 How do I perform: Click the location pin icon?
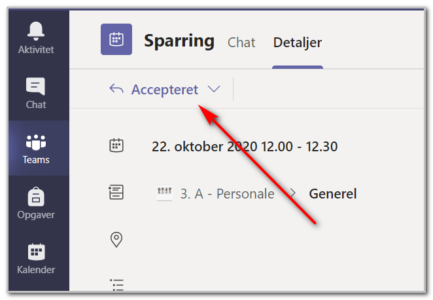[x=116, y=240]
